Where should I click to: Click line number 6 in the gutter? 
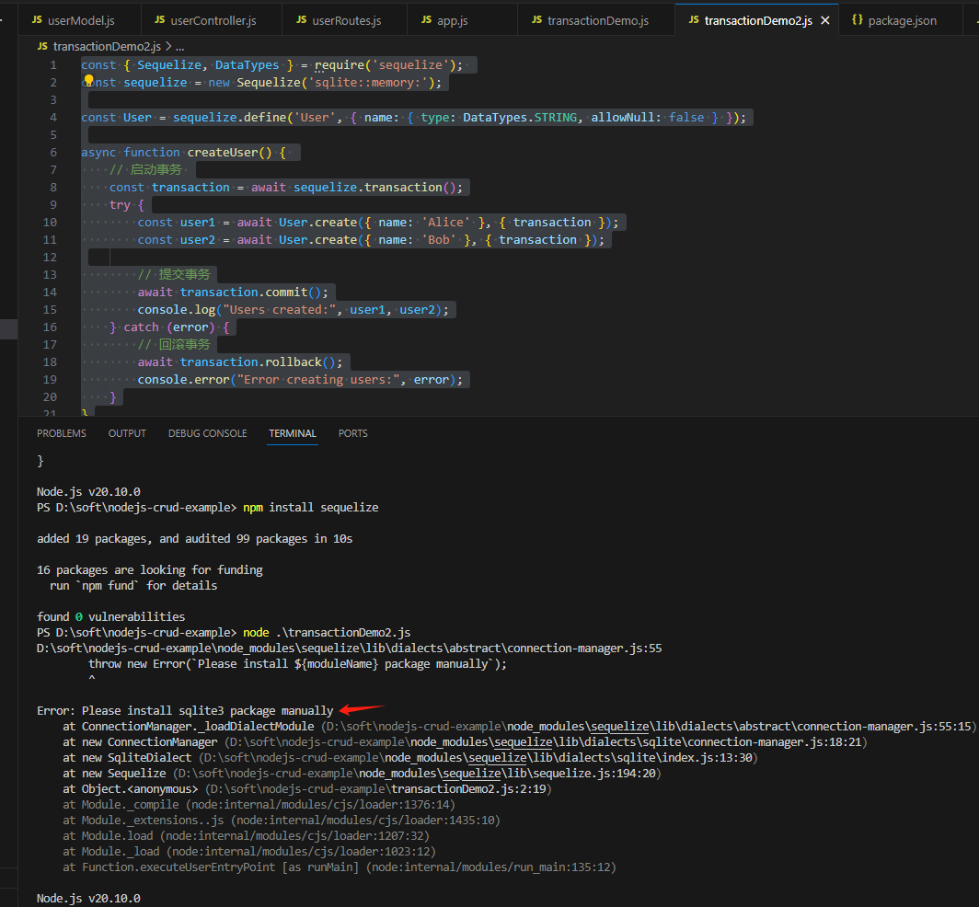point(53,153)
